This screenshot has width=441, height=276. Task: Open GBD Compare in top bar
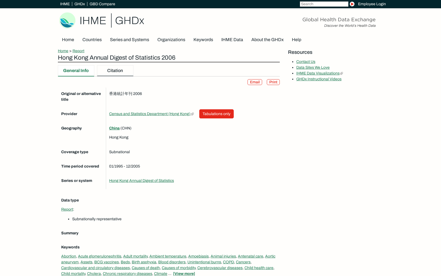102,4
